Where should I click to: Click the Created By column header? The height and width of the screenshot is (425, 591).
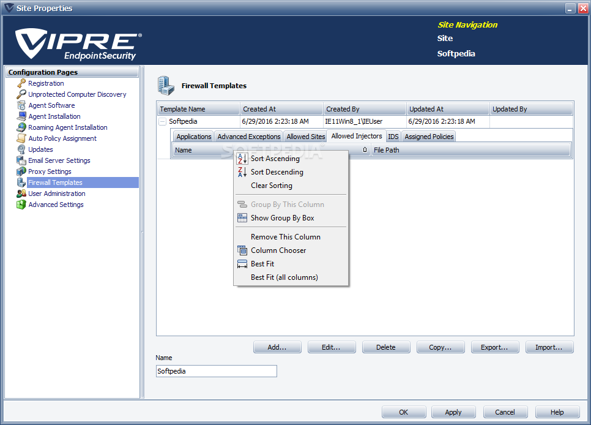pos(365,109)
